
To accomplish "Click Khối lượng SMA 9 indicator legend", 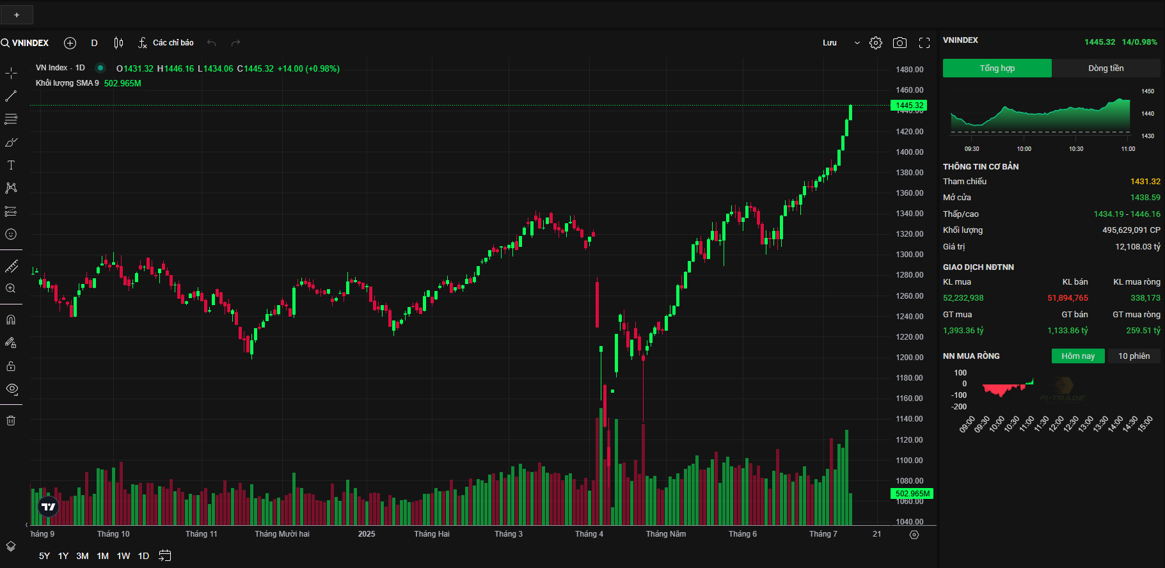I will (67, 83).
